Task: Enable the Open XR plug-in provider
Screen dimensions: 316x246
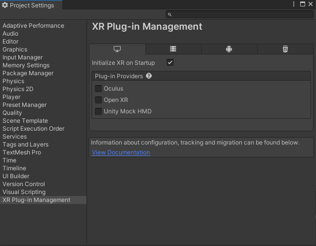Action: pos(98,100)
